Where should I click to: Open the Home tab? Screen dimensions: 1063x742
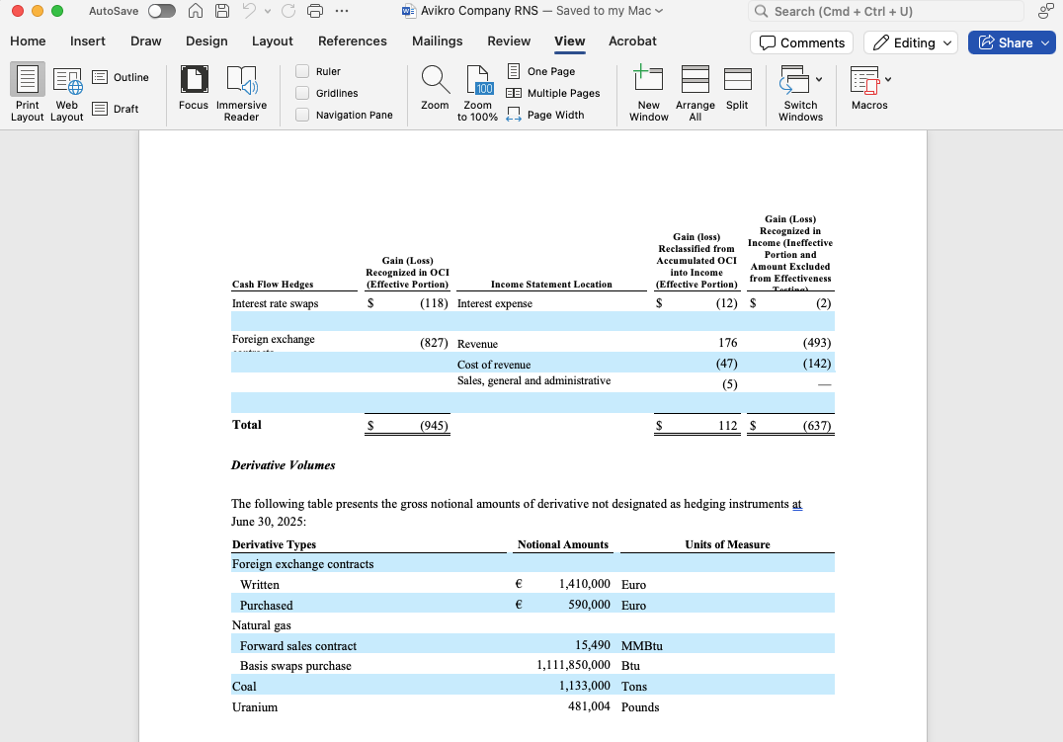click(28, 41)
